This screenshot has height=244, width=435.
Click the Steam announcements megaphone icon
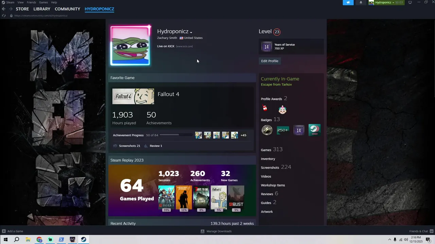point(348,2)
